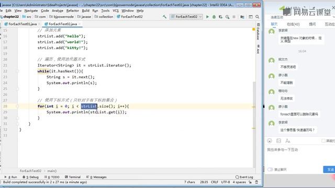
Task: Collapse the for loop at line 28
Action: click(18, 106)
